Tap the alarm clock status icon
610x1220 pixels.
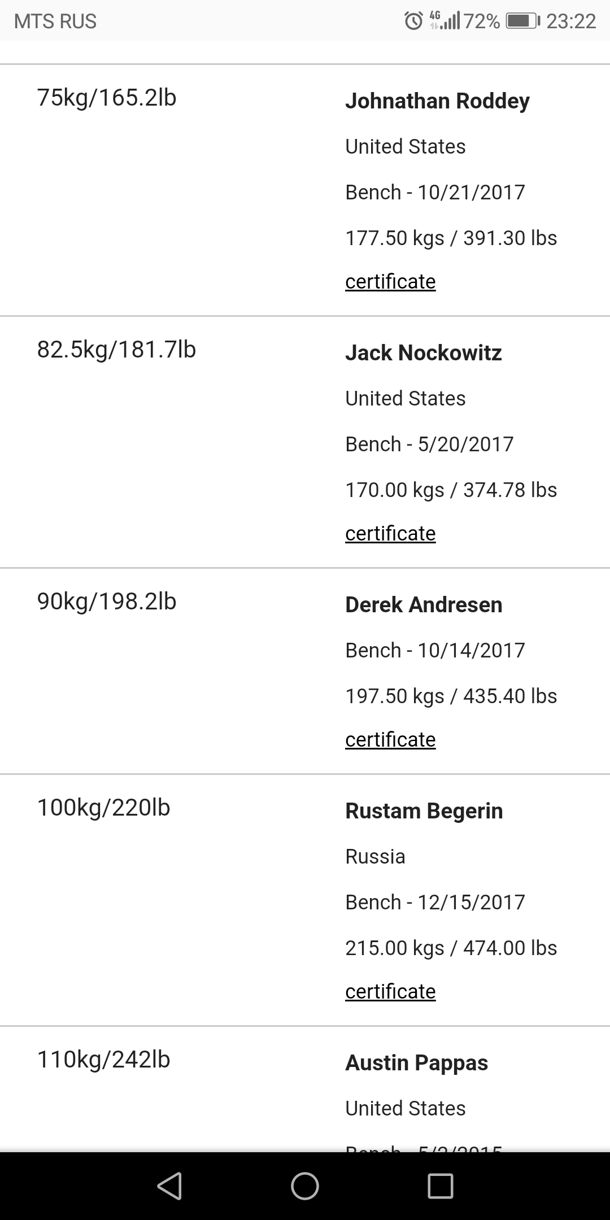click(414, 21)
